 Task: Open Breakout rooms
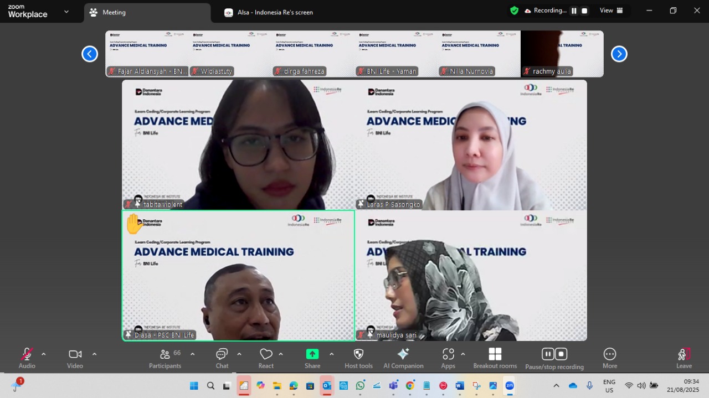[495, 358]
